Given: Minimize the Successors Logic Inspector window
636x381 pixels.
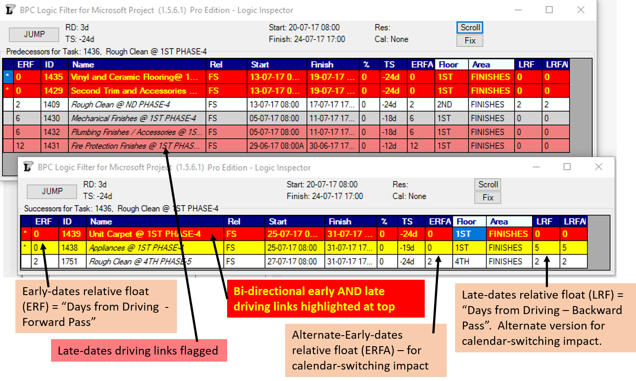Looking at the screenshot, I should coord(536,167).
